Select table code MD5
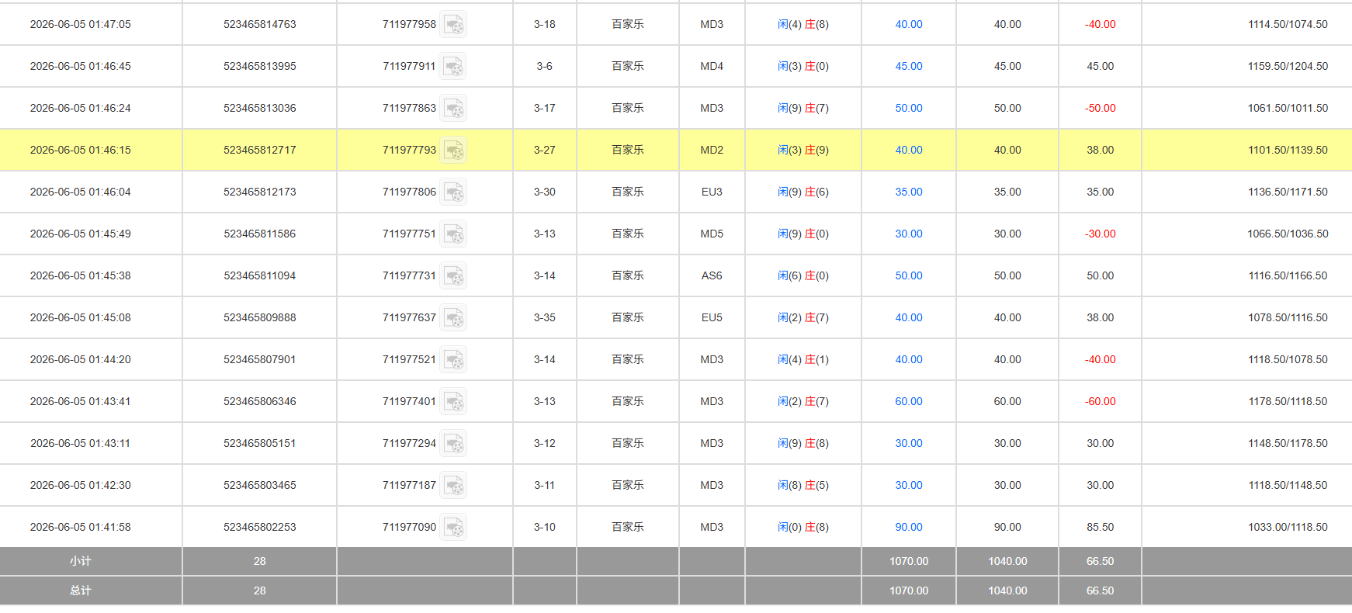 [x=712, y=234]
